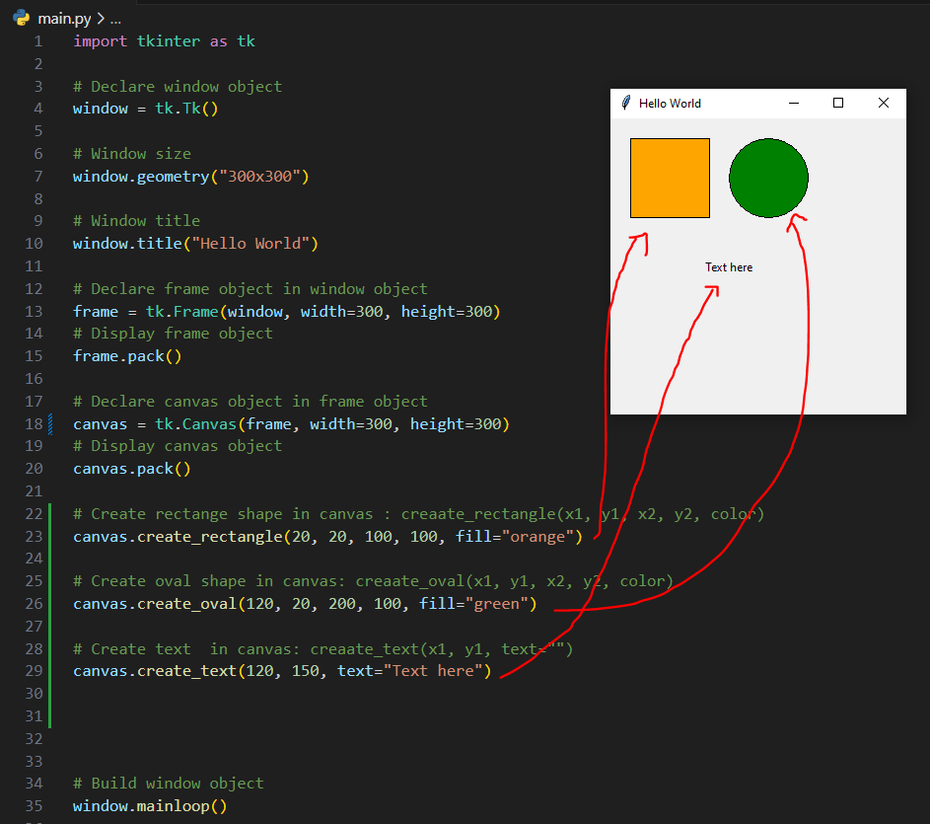Maximize the Hello World window
The height and width of the screenshot is (824, 930).
point(838,103)
